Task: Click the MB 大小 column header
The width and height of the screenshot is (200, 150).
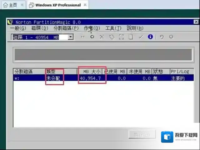Action: pos(90,72)
